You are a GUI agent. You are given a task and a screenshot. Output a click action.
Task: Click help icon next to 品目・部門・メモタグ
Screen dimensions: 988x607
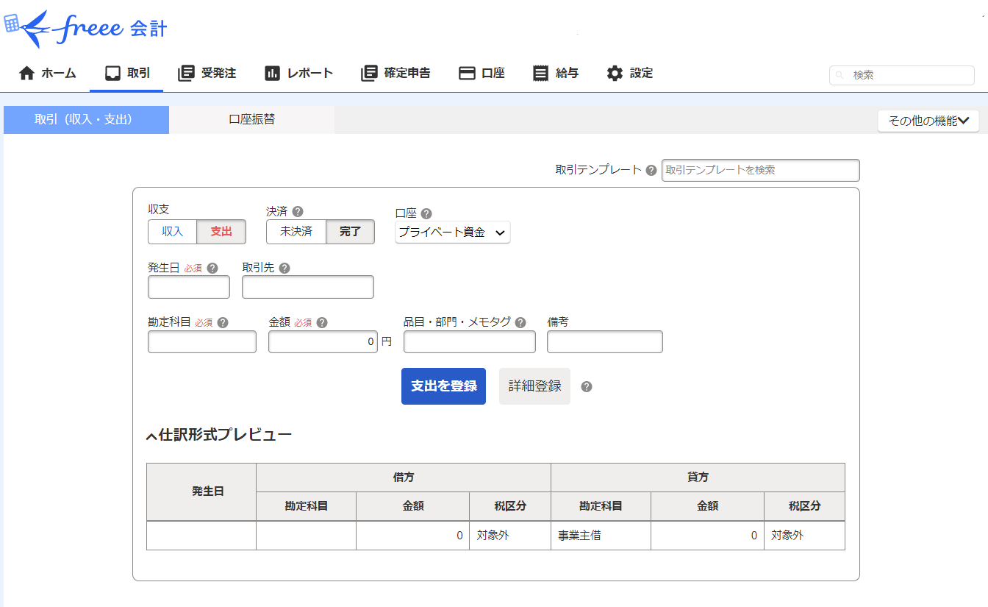click(520, 322)
